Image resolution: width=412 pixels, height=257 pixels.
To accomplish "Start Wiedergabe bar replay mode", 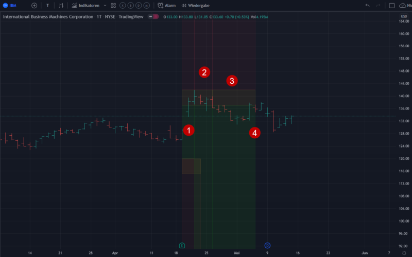I will [x=196, y=5].
